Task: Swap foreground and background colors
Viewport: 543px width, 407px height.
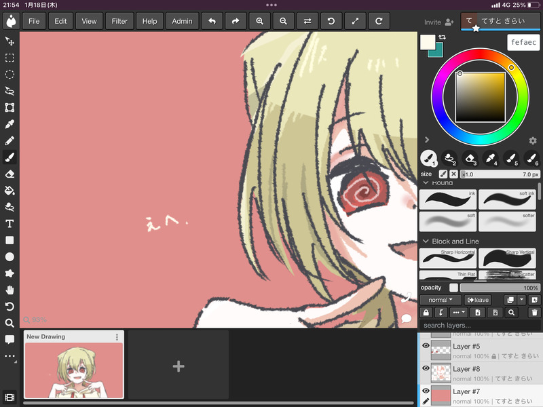Action: pyautogui.click(x=443, y=37)
